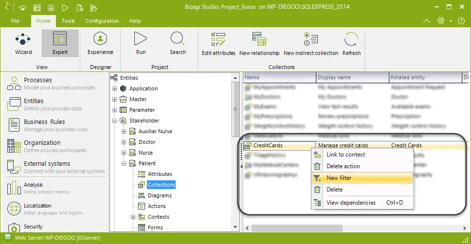Open External systems module
This screenshot has width=471, height=244.
click(56, 167)
